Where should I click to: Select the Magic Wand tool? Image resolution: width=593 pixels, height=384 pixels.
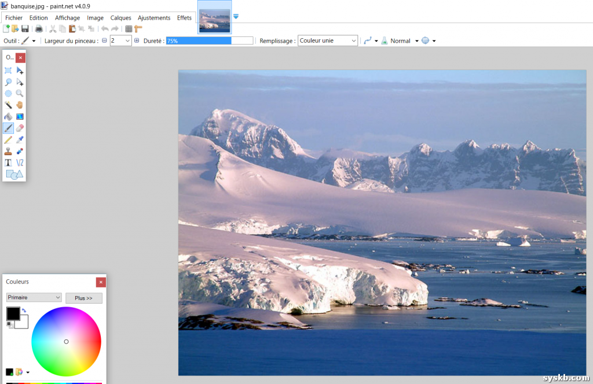(8, 105)
